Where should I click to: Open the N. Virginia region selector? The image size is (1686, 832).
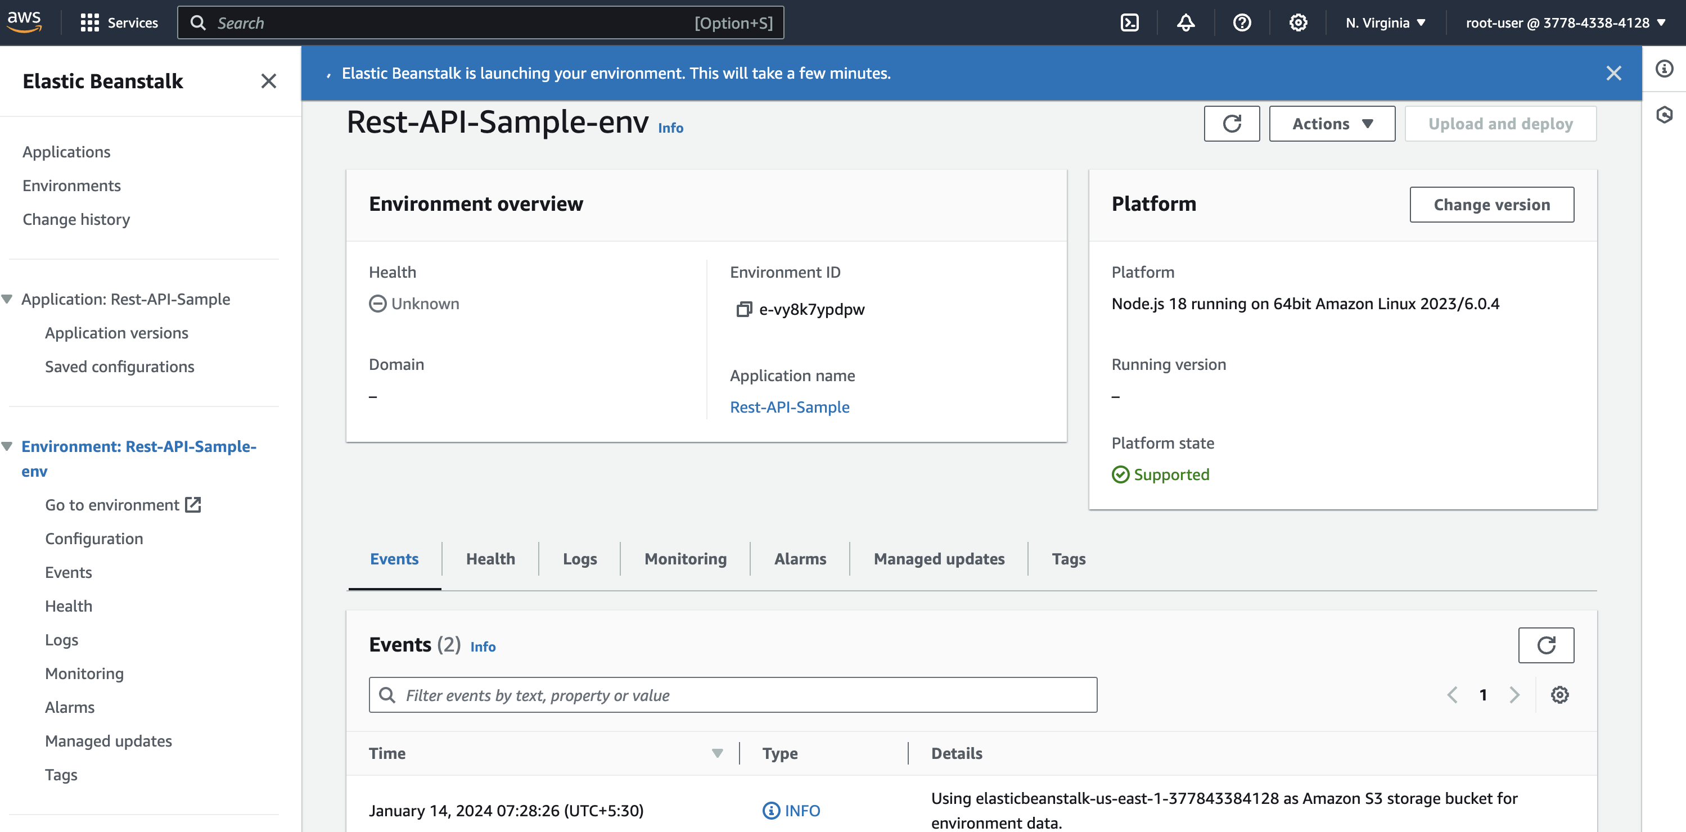point(1385,23)
